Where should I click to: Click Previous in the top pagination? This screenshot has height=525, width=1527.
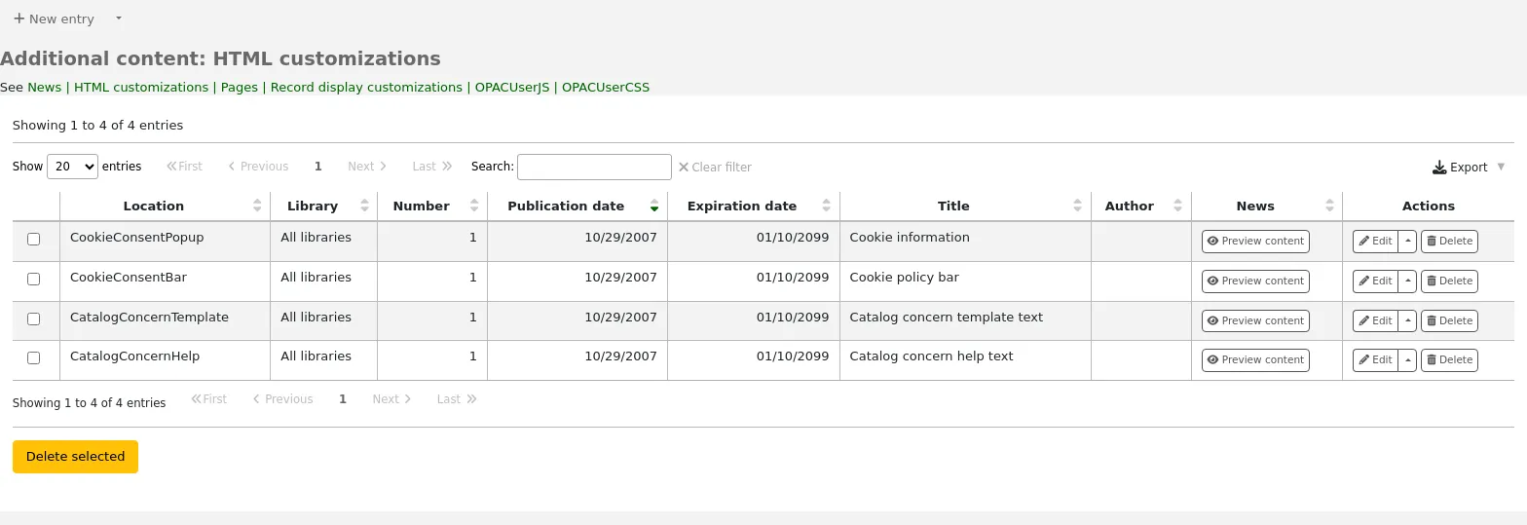coord(258,167)
